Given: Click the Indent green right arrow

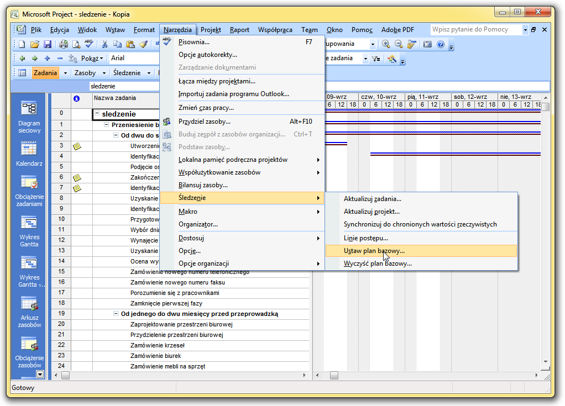Looking at the screenshot, I should click(x=35, y=59).
